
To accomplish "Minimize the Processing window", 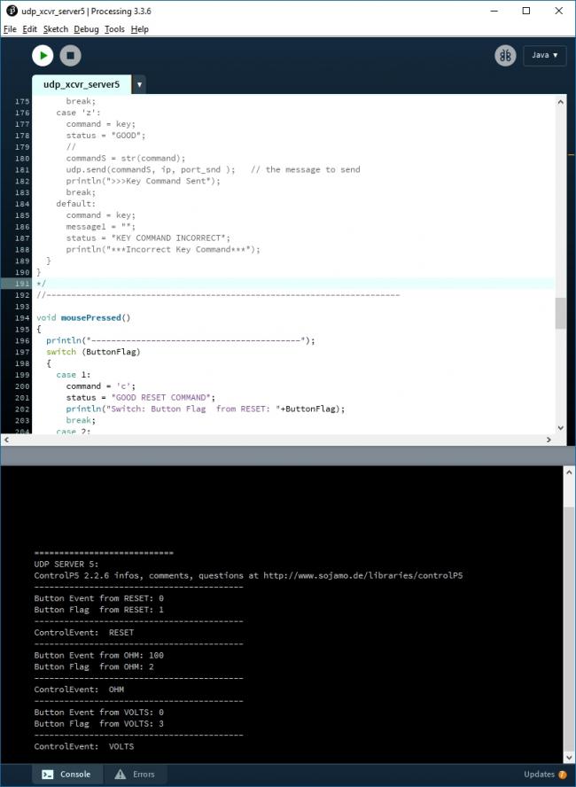I will tap(494, 11).
